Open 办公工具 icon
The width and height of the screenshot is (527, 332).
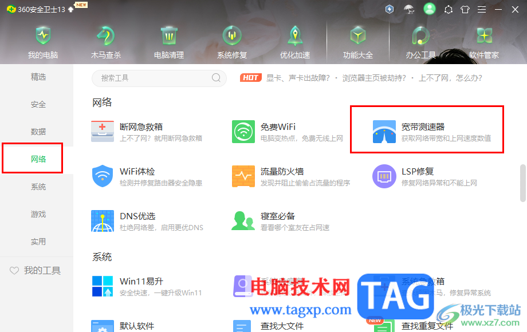421,35
